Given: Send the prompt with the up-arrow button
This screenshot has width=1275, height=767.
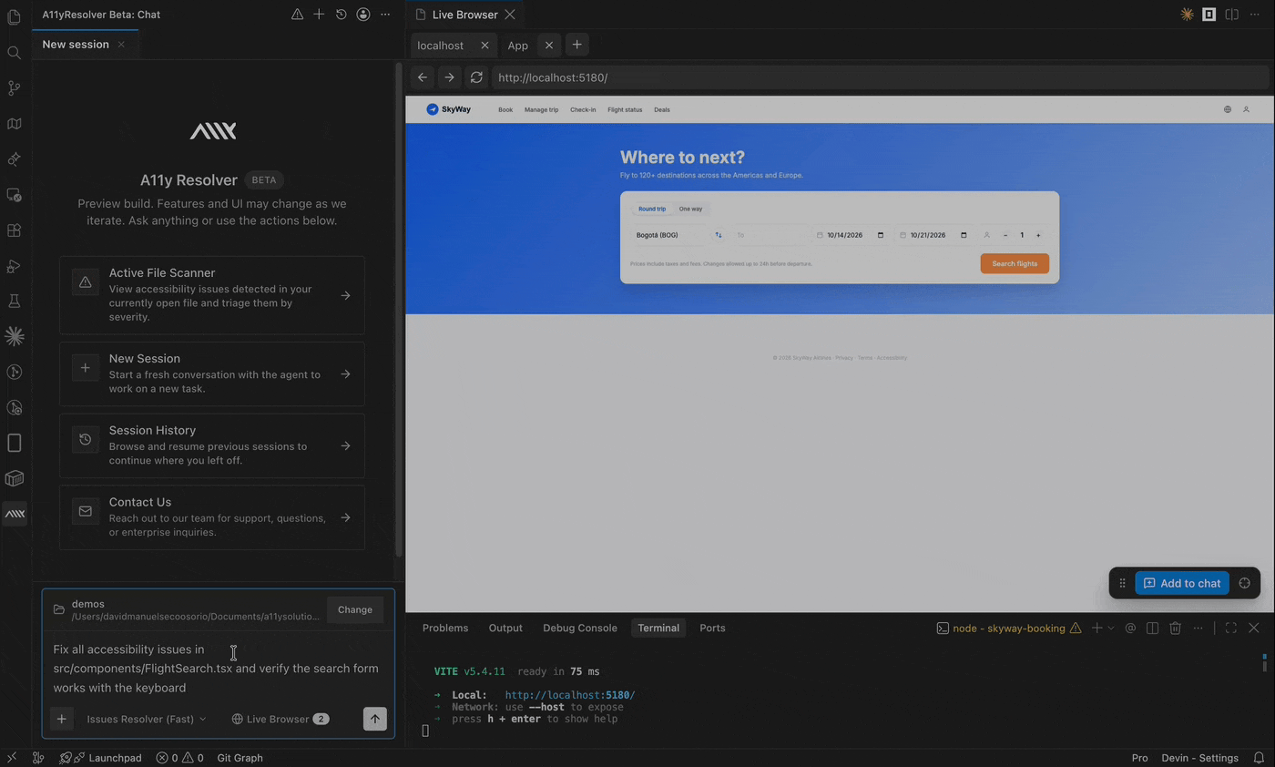Looking at the screenshot, I should click(374, 719).
